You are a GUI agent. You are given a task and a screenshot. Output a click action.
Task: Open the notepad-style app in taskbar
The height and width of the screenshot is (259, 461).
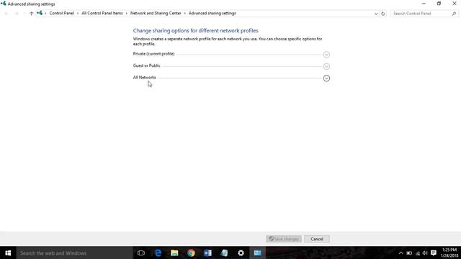tap(224, 253)
